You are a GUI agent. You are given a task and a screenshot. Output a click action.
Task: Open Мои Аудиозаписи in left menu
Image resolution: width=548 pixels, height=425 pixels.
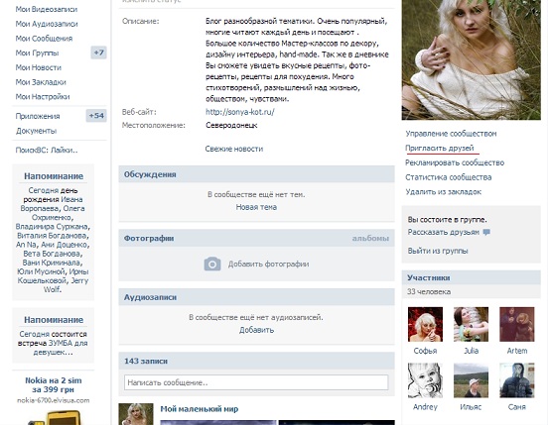(x=47, y=24)
